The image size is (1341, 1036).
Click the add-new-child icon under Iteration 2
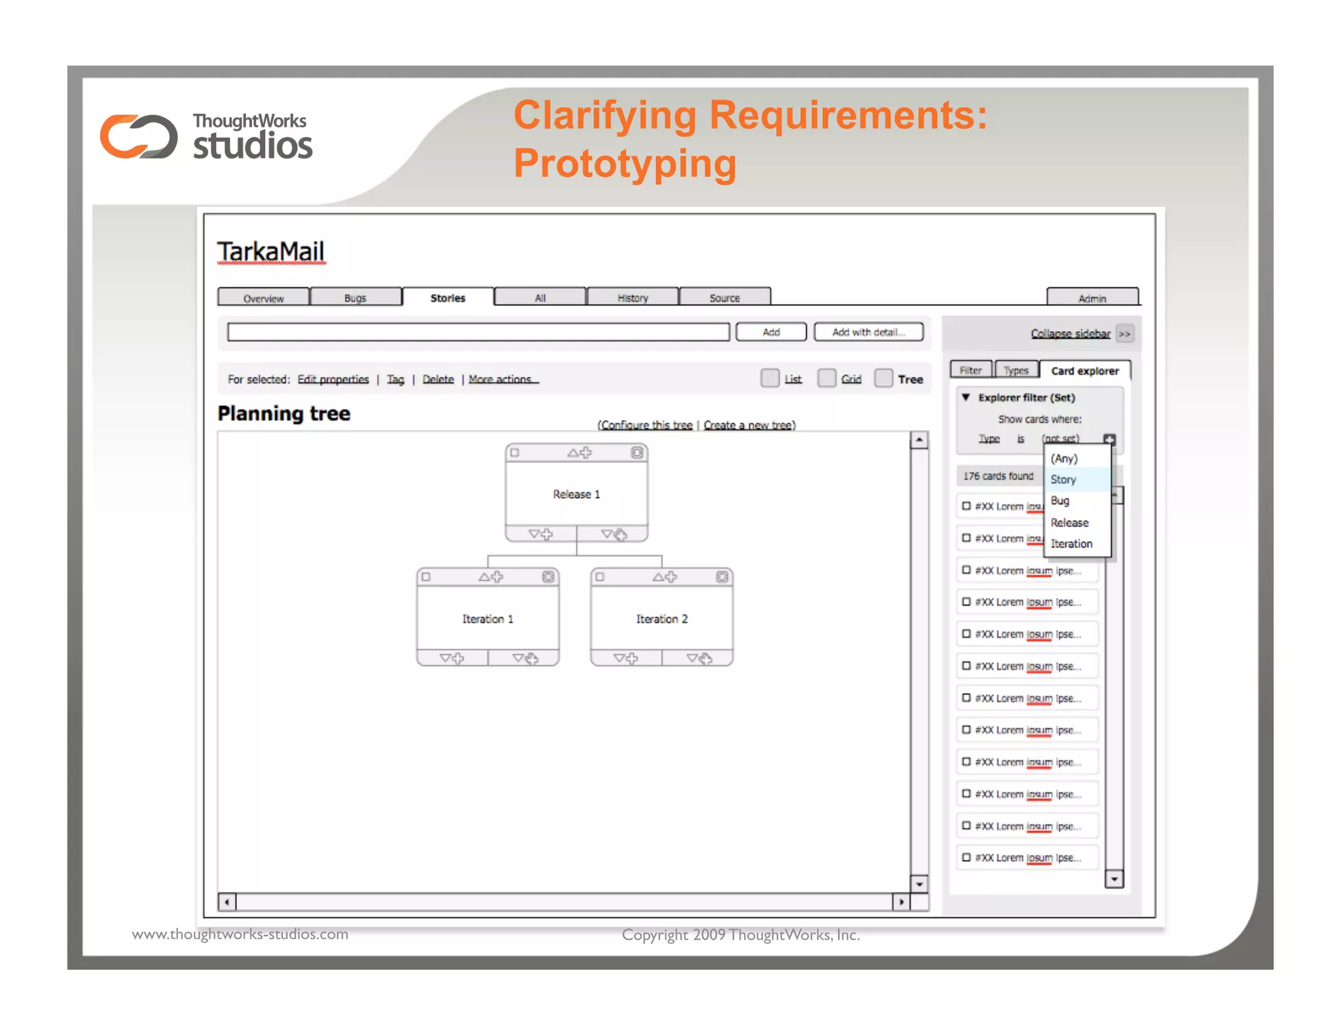[x=626, y=658]
